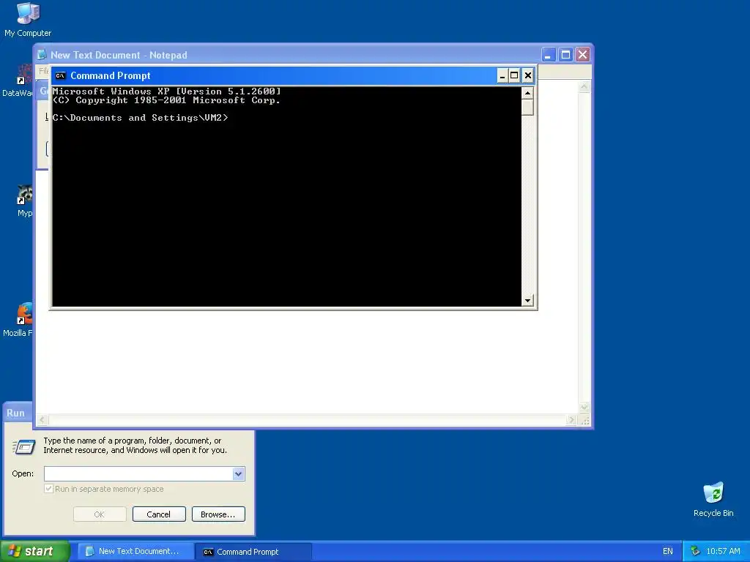Image resolution: width=750 pixels, height=562 pixels.
Task: Click the Microsoft Windows XP version line
Action: point(166,91)
